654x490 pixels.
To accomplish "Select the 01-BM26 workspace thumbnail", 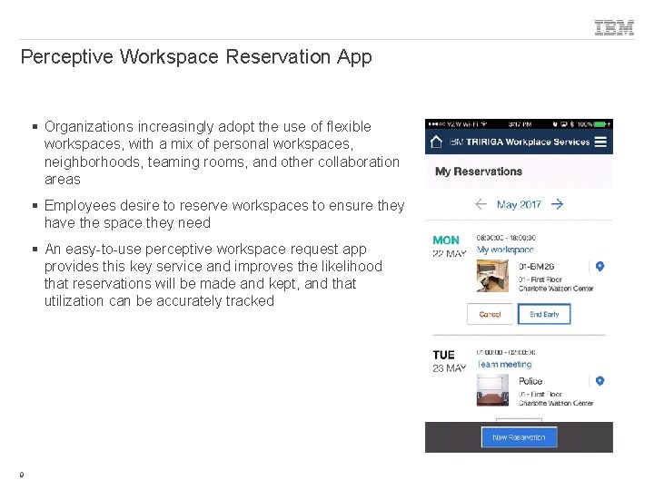I will (492, 276).
